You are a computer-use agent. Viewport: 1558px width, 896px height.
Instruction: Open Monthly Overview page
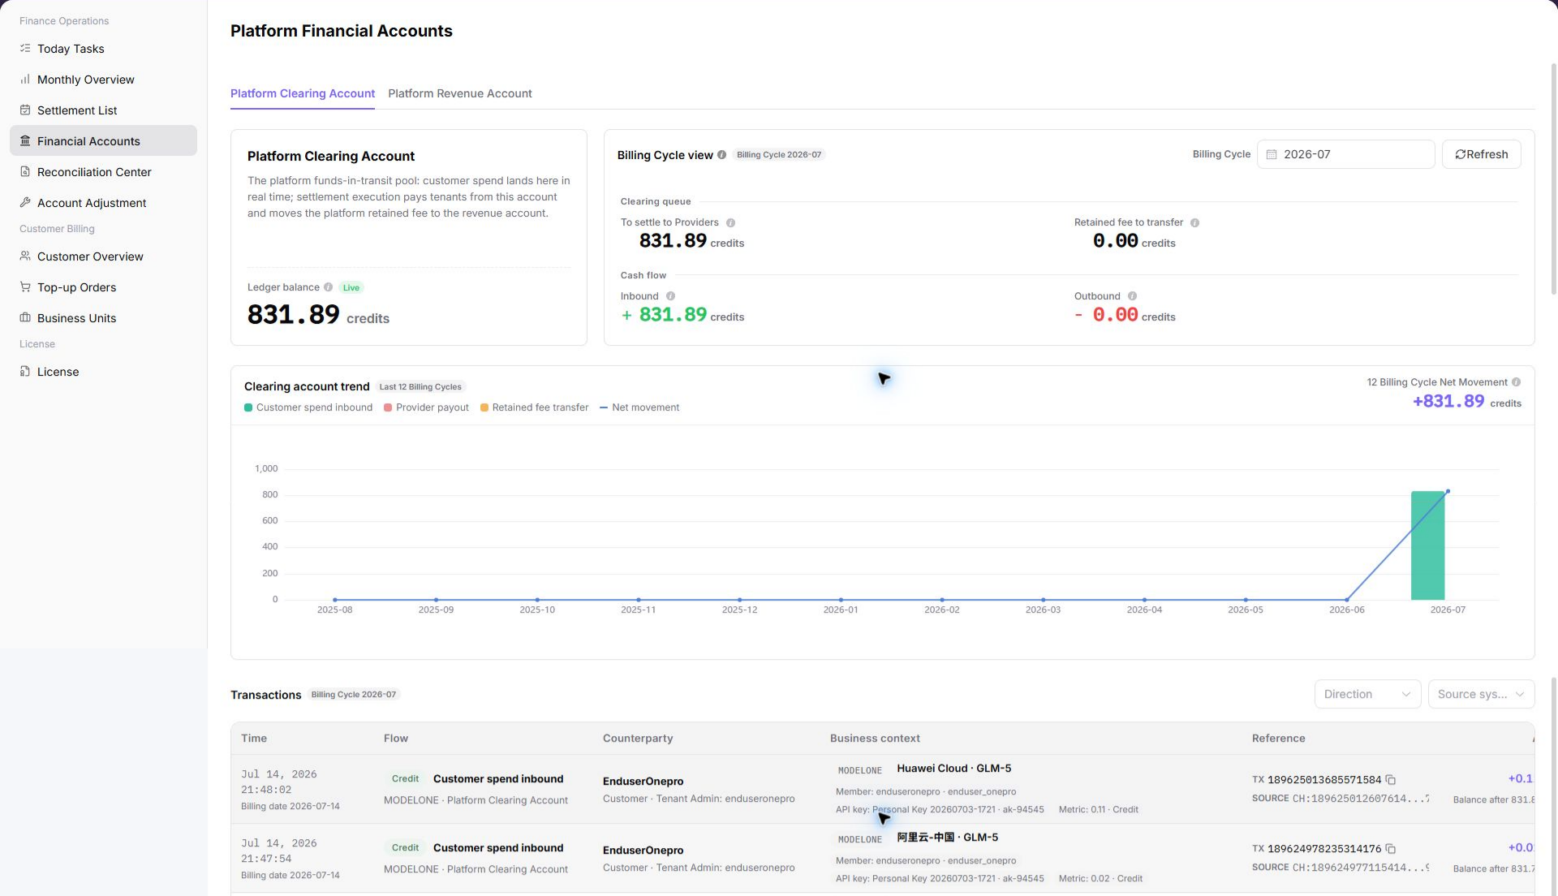click(x=103, y=80)
